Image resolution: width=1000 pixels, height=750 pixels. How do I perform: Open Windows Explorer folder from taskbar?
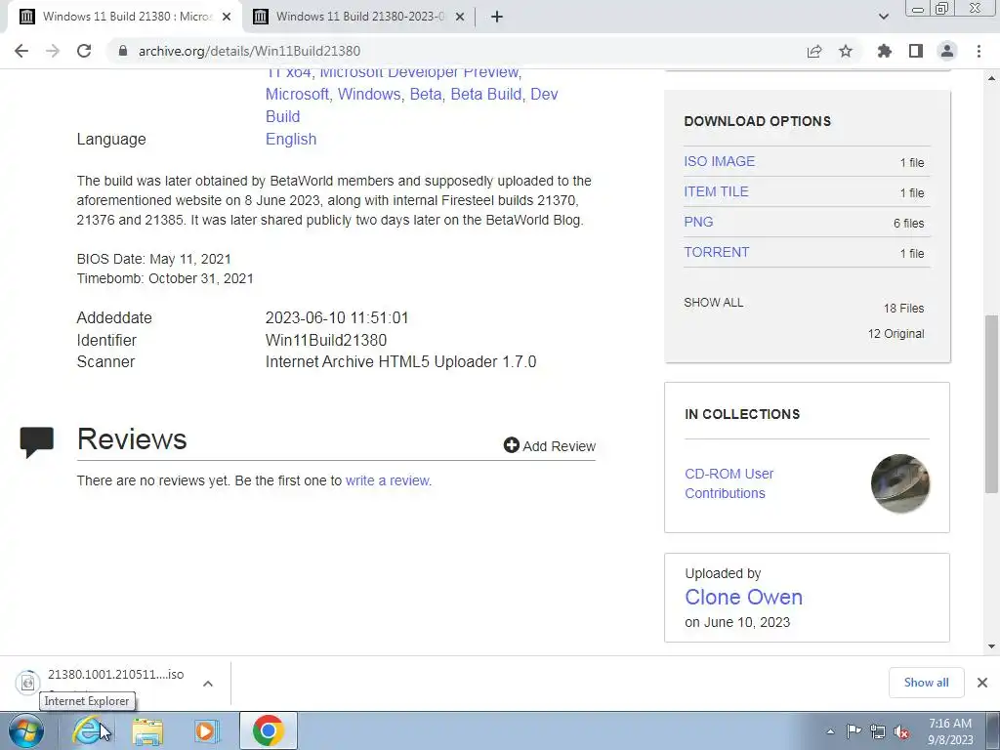[x=147, y=731]
